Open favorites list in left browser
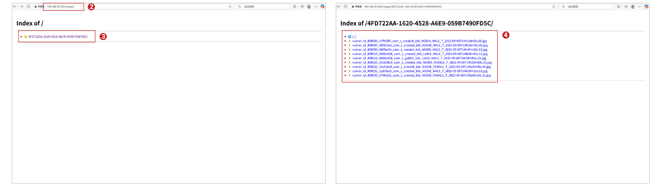The width and height of the screenshot is (661, 186). click(302, 7)
